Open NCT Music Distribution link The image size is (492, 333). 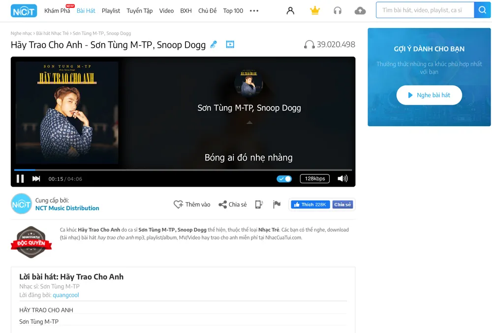tap(67, 208)
